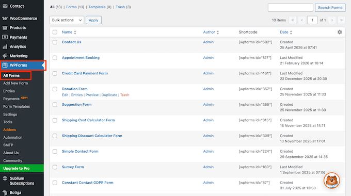351x196 pixels.
Task: Open Addons submenu item
Action: click(x=9, y=130)
